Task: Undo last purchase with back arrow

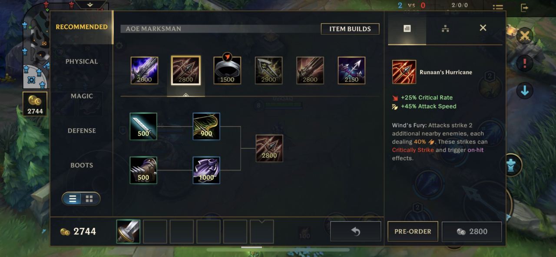Action: 356,231
